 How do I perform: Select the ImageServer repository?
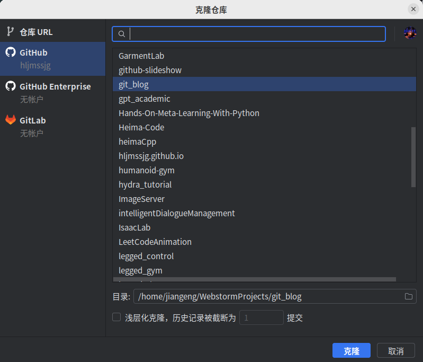(x=264, y=199)
